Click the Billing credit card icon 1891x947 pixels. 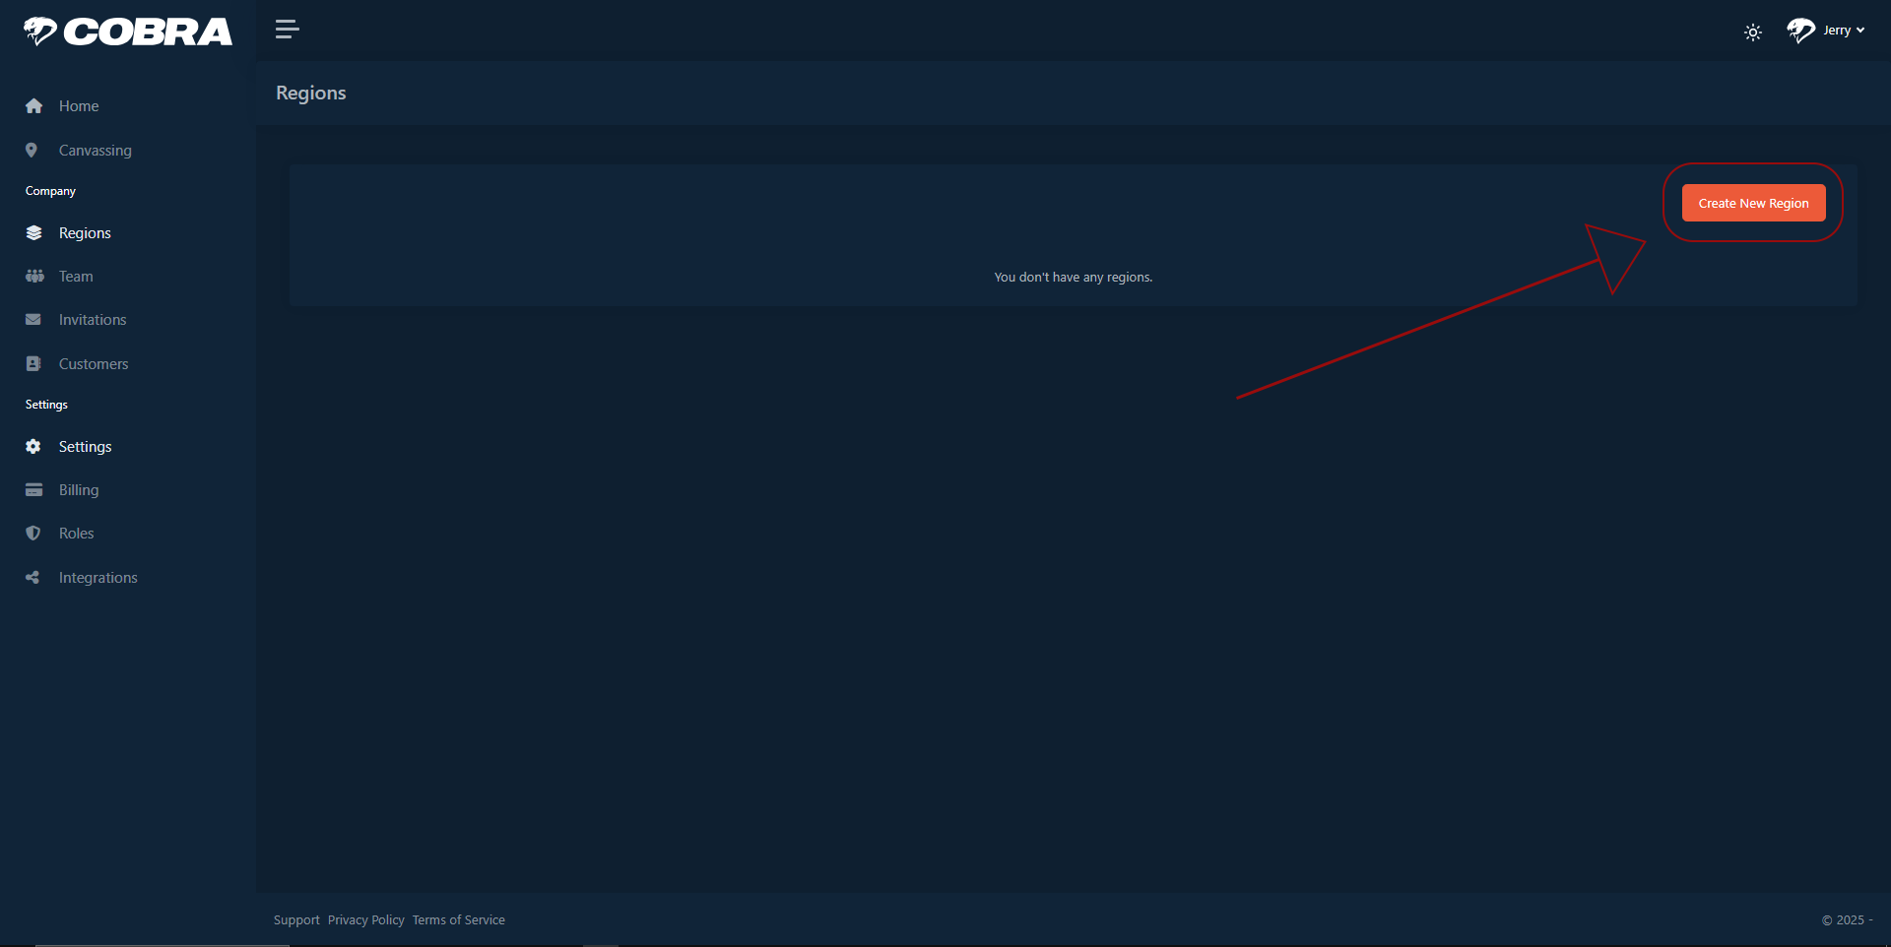click(33, 490)
